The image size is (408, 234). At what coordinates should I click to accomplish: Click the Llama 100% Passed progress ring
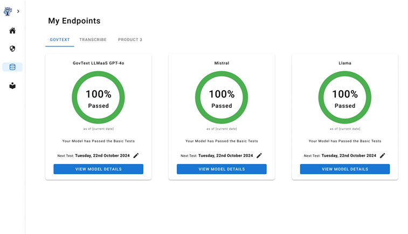pos(345,98)
